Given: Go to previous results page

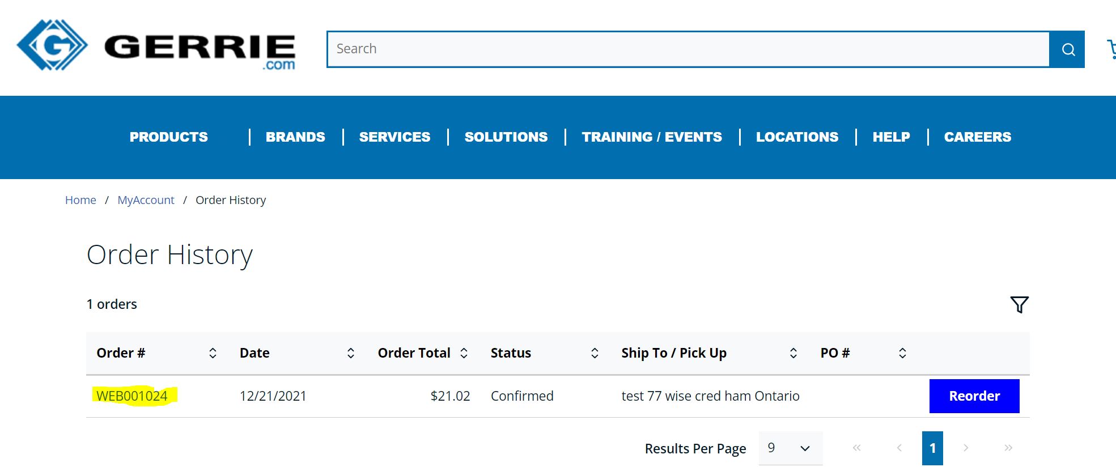Looking at the screenshot, I should click(899, 448).
